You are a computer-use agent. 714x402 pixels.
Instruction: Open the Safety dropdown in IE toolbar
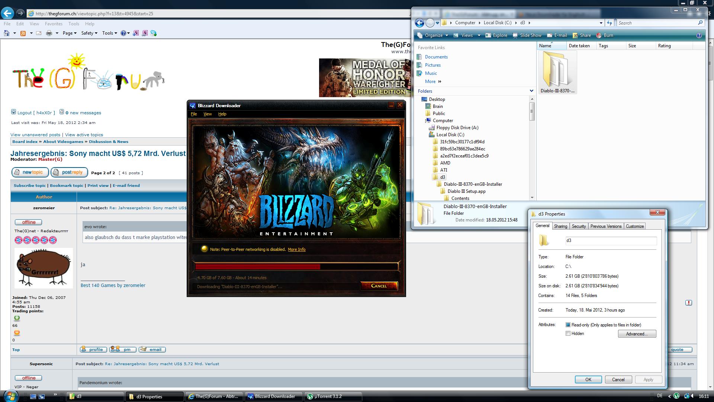coord(89,33)
